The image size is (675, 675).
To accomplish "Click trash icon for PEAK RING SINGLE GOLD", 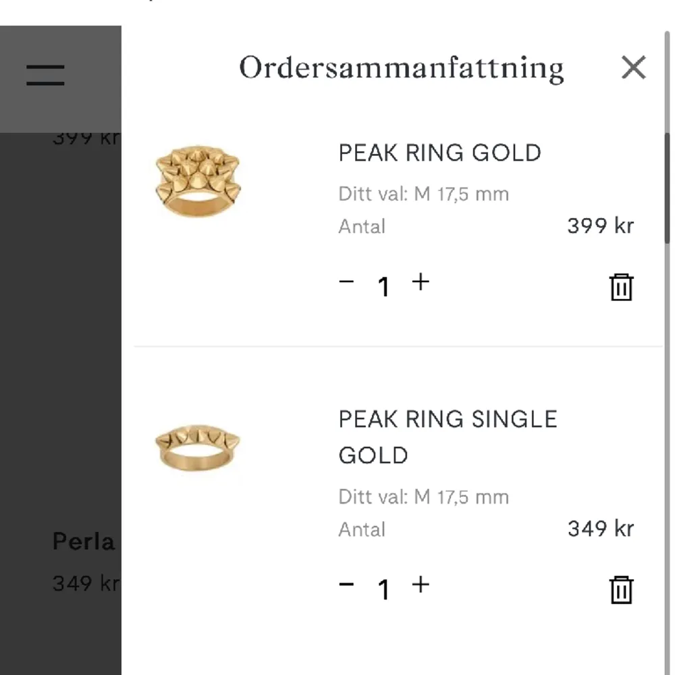I will (x=621, y=589).
